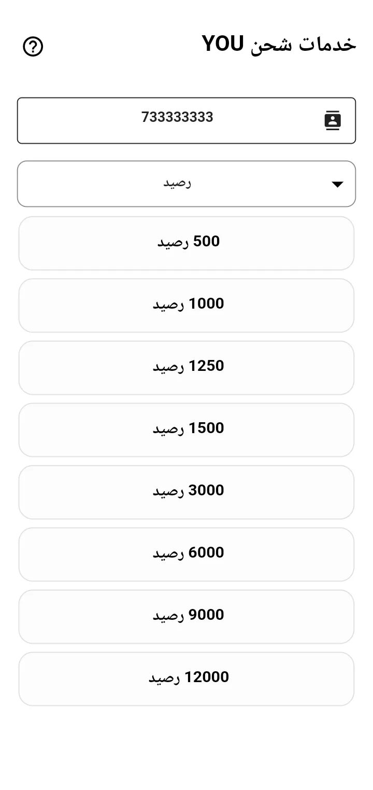Pick the 1250 رصيد option

[x=187, y=368]
